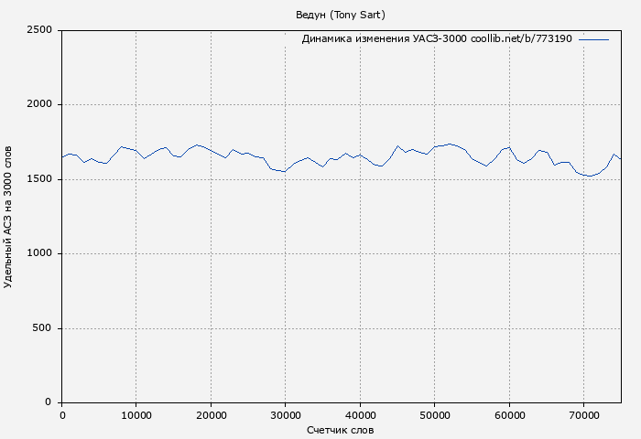Click the 10000 tick on horizontal axis
Image resolution: width=641 pixels, height=439 pixels.
coord(136,415)
